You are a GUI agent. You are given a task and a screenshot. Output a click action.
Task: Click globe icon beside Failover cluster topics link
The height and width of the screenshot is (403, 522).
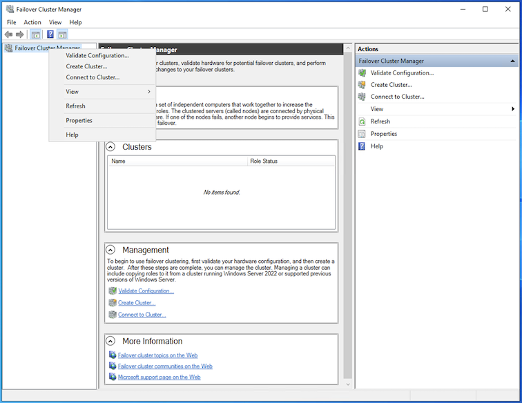tap(113, 355)
